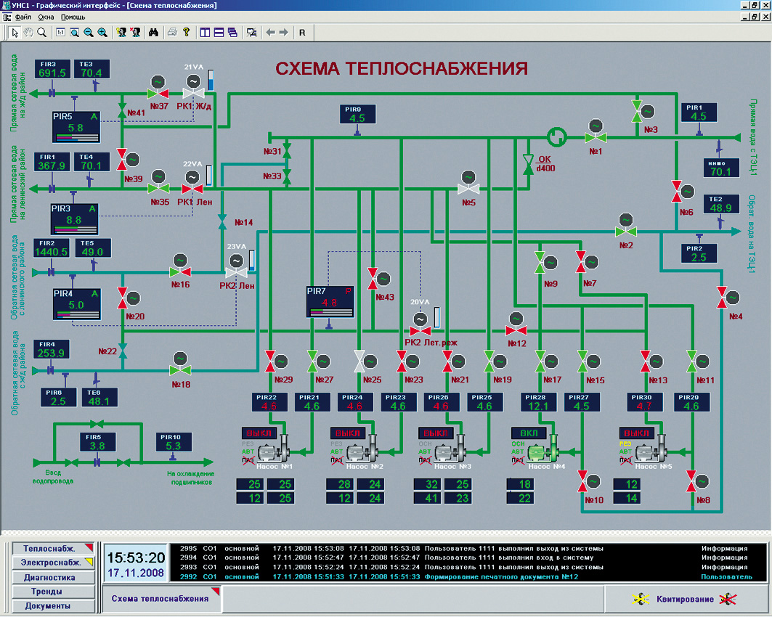Click the FIR5 flow value 3.8

pos(97,446)
